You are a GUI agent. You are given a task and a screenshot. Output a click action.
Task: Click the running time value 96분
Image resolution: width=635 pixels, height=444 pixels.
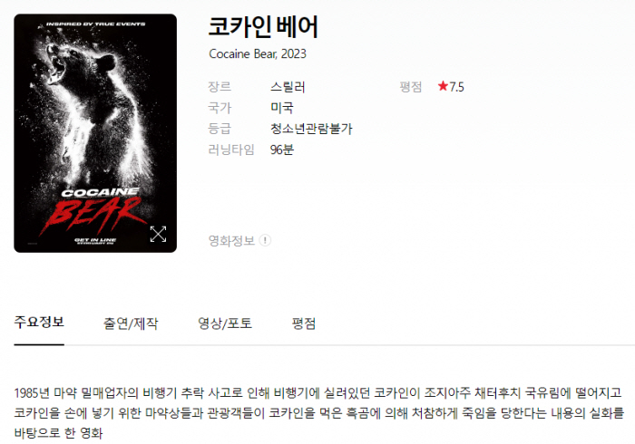pos(282,150)
